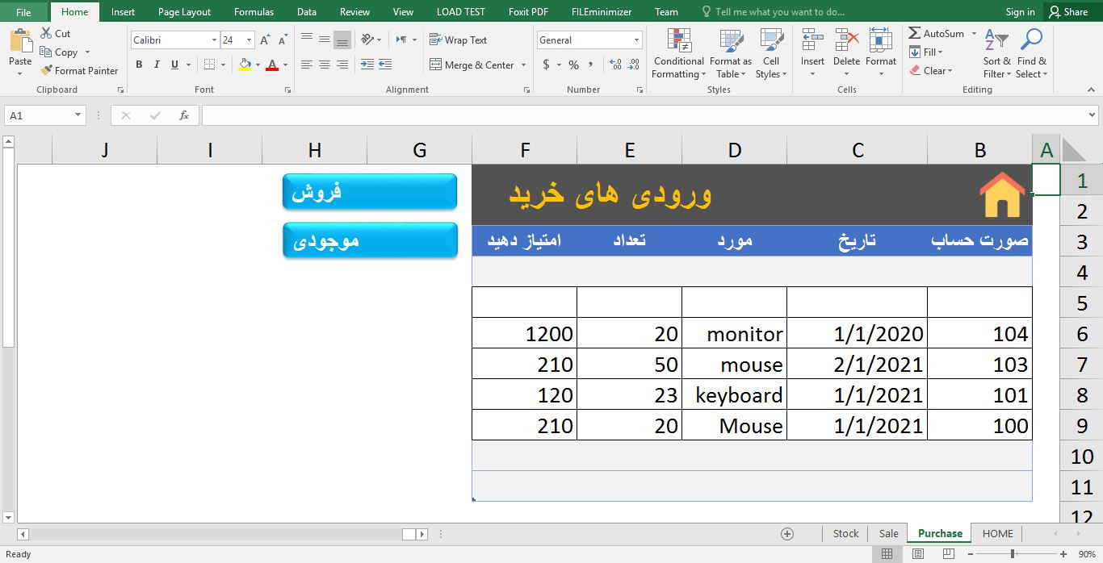The image size is (1103, 563).
Task: Center text horizontally
Action: click(324, 65)
